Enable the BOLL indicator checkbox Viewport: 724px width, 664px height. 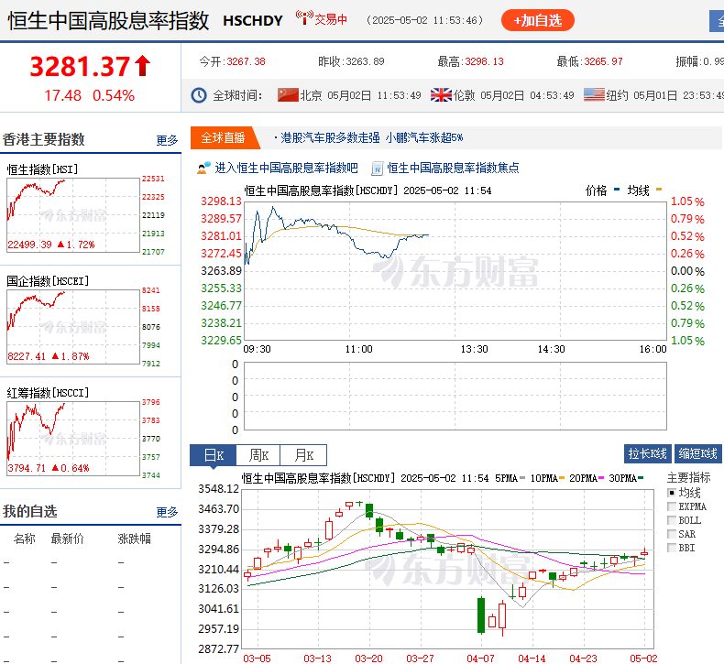[672, 520]
